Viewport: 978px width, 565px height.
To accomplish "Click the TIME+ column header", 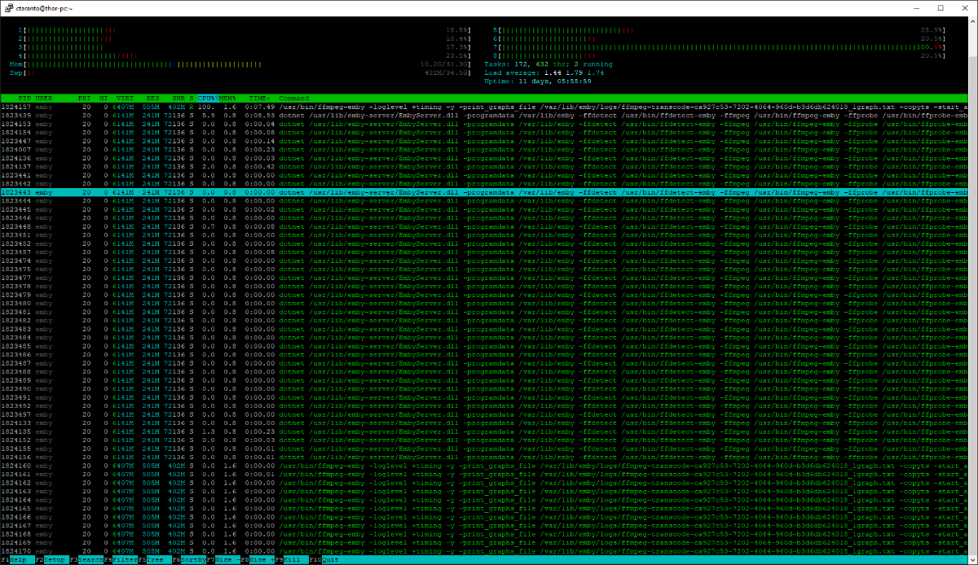I will coord(259,98).
